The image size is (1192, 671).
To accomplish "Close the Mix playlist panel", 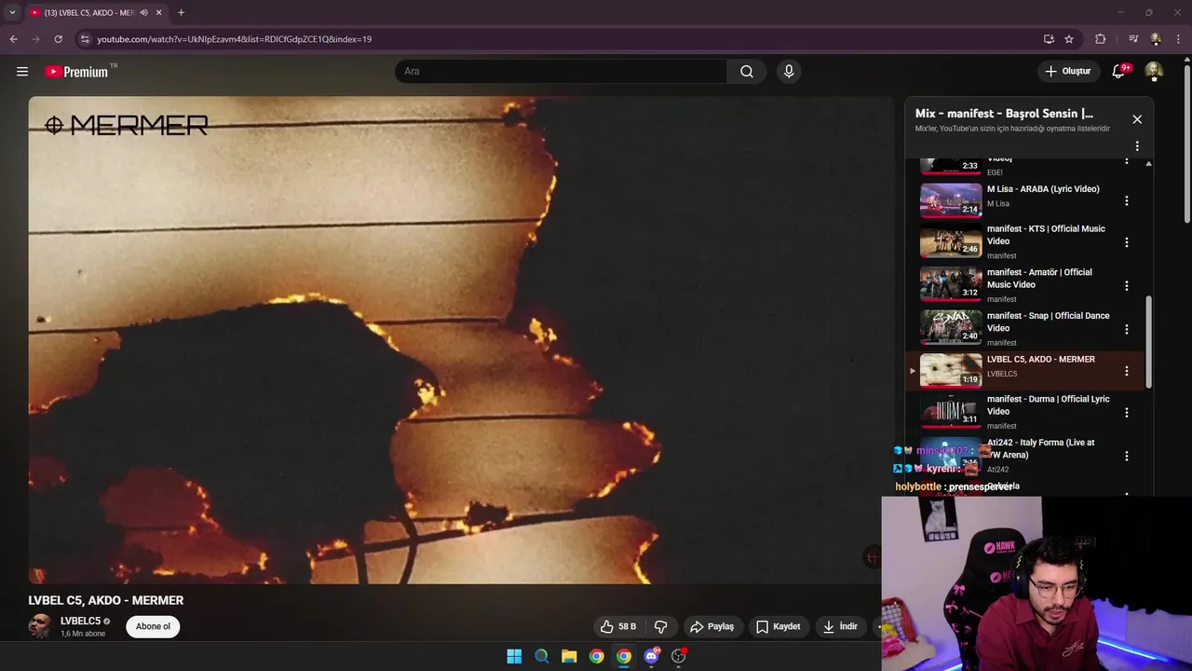I will tap(1137, 119).
